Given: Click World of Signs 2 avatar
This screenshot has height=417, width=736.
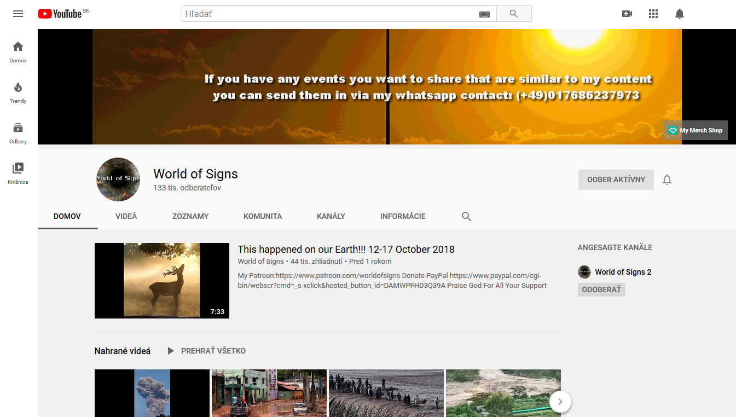Looking at the screenshot, I should (584, 272).
